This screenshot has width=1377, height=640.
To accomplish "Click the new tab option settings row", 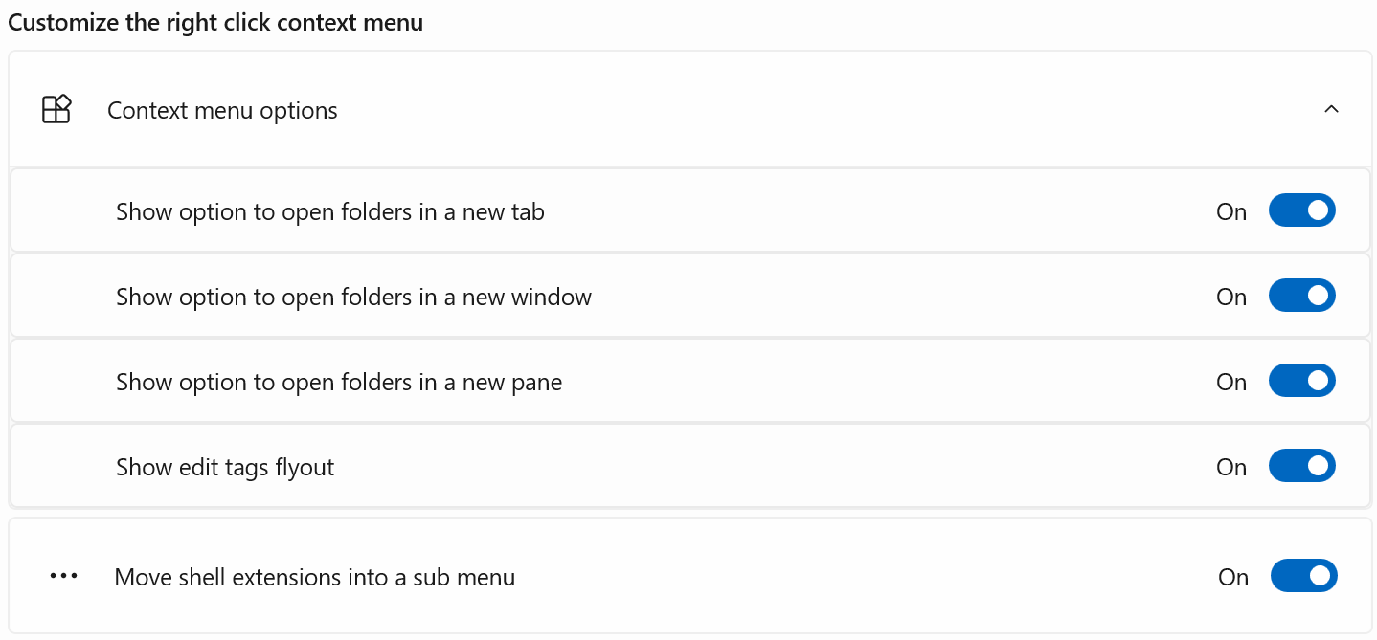I will (x=670, y=210).
